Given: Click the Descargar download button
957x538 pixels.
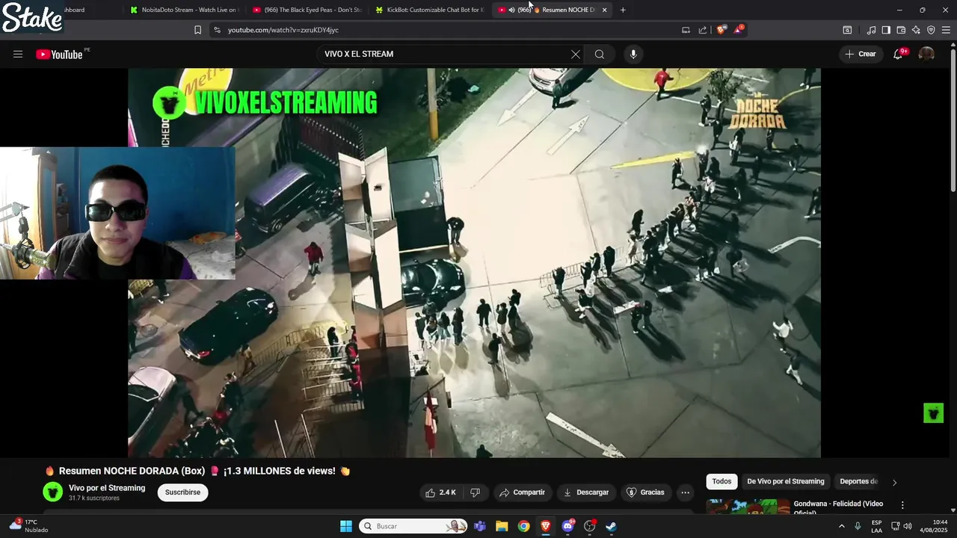Looking at the screenshot, I should (586, 492).
